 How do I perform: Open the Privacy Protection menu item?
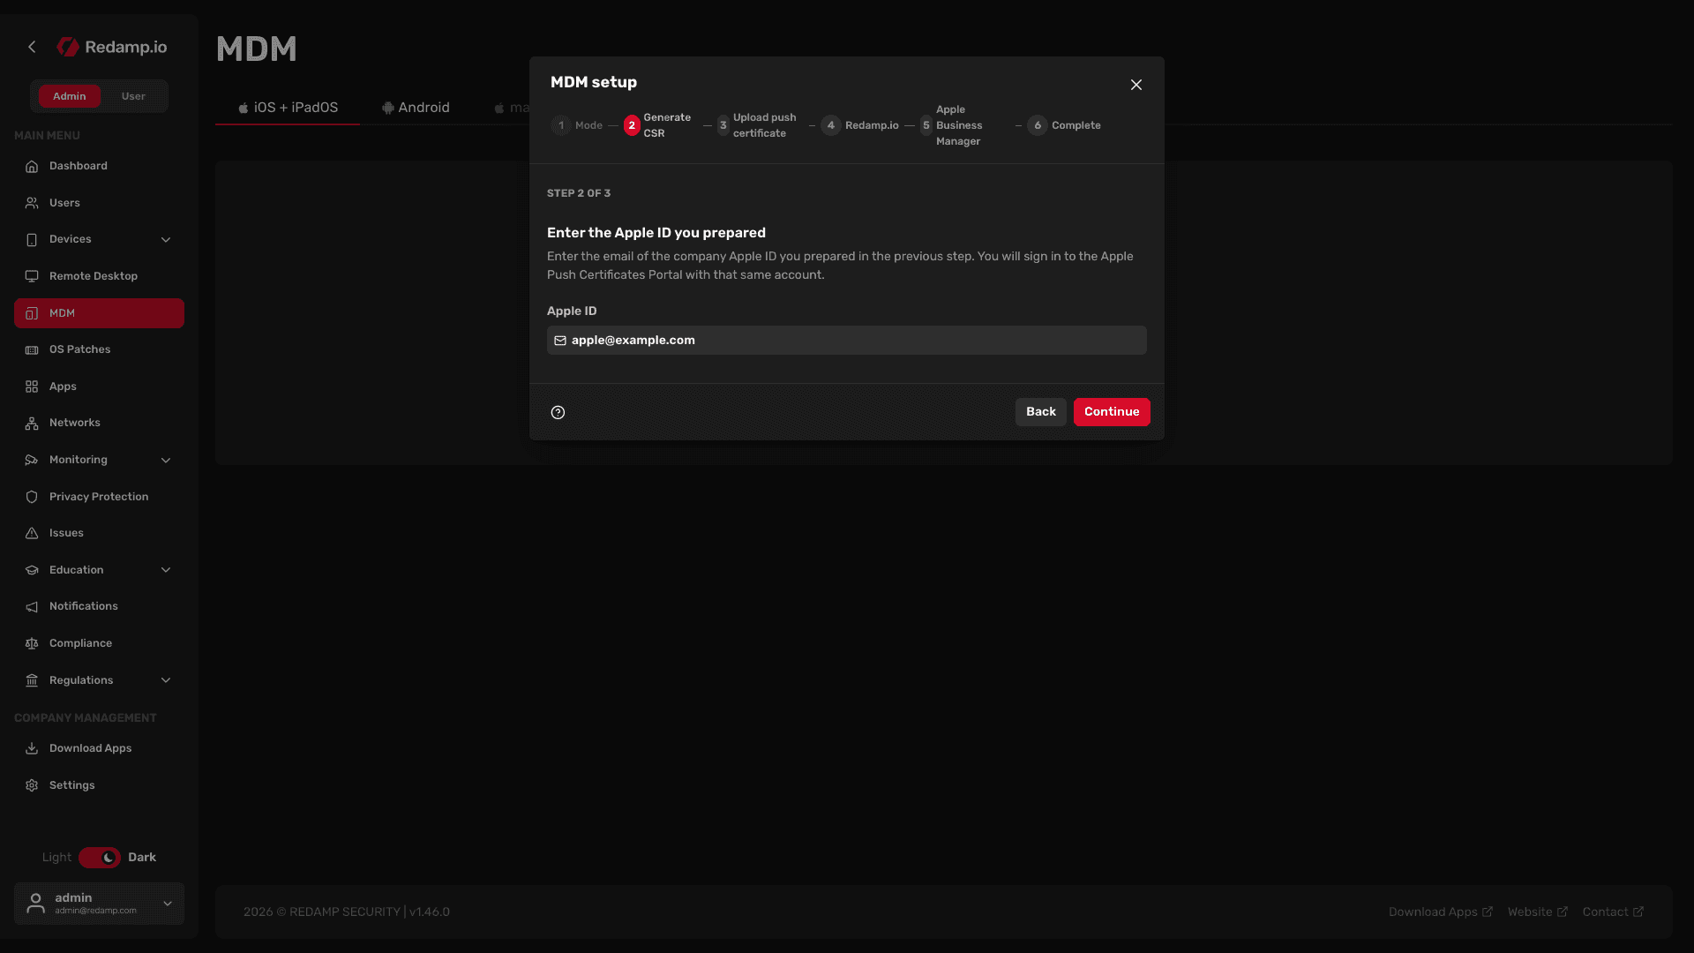point(99,497)
